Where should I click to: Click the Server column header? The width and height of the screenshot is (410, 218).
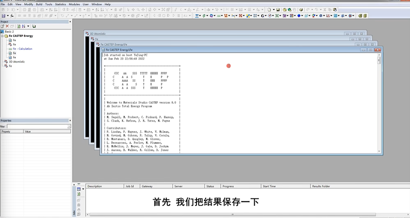(x=189, y=186)
